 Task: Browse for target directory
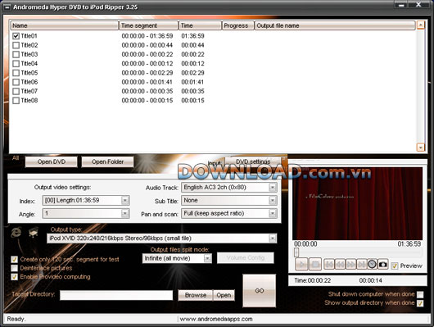[x=196, y=295]
